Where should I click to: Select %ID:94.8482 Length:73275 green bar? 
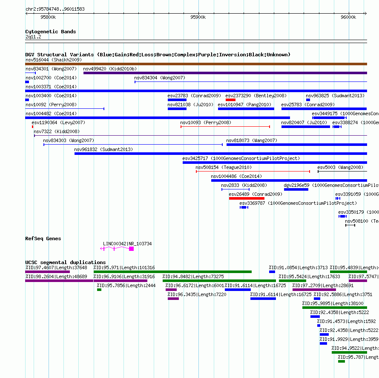coord(219,281)
